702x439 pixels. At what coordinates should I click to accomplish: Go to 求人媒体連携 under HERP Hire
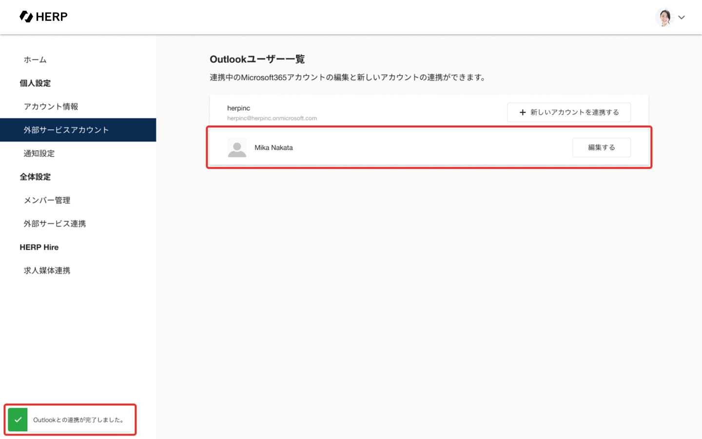(x=47, y=270)
